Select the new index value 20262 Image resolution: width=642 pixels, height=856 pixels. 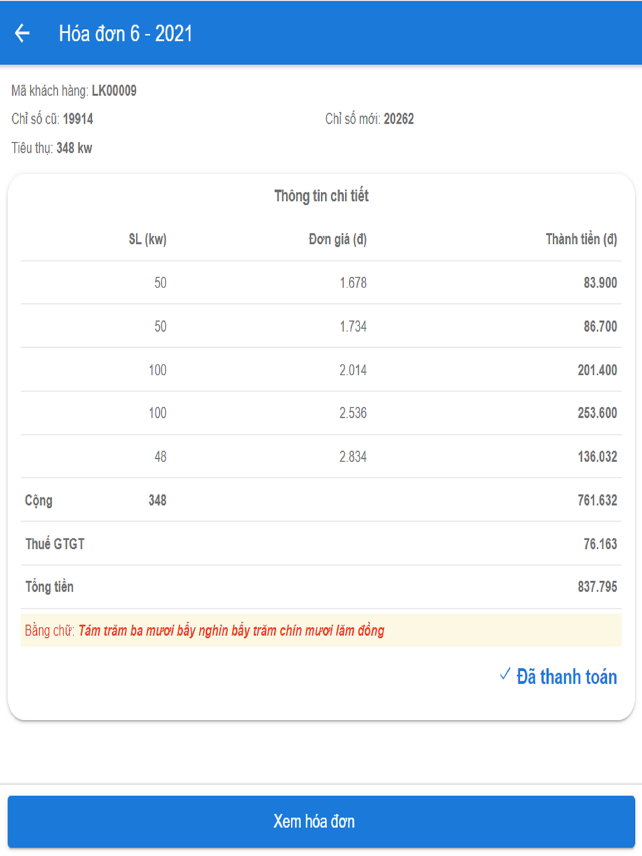coord(399,119)
